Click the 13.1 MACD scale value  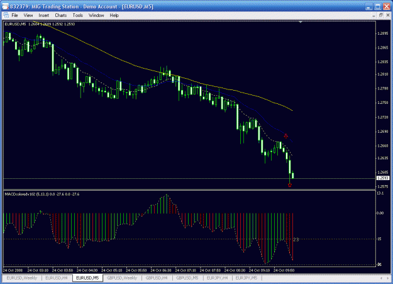click(x=380, y=193)
